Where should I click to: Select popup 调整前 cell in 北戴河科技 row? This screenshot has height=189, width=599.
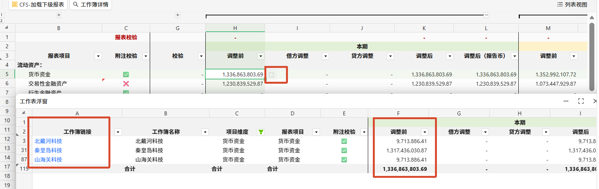398,141
